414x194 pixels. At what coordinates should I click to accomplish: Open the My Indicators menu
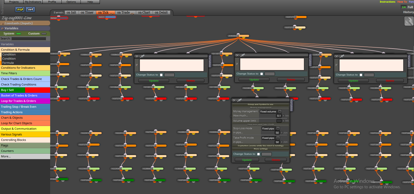[x=33, y=2]
